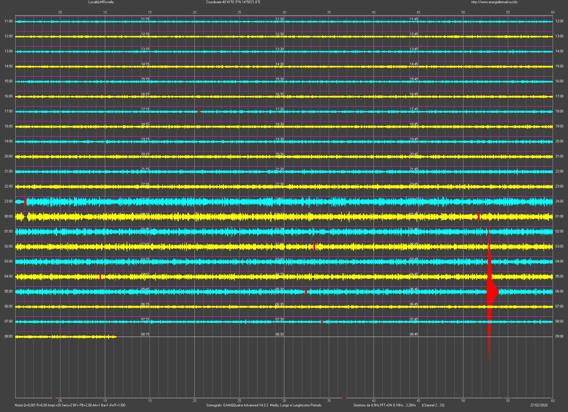Click the (Channel 2...33) text
The image size is (568, 412).
pos(433,405)
